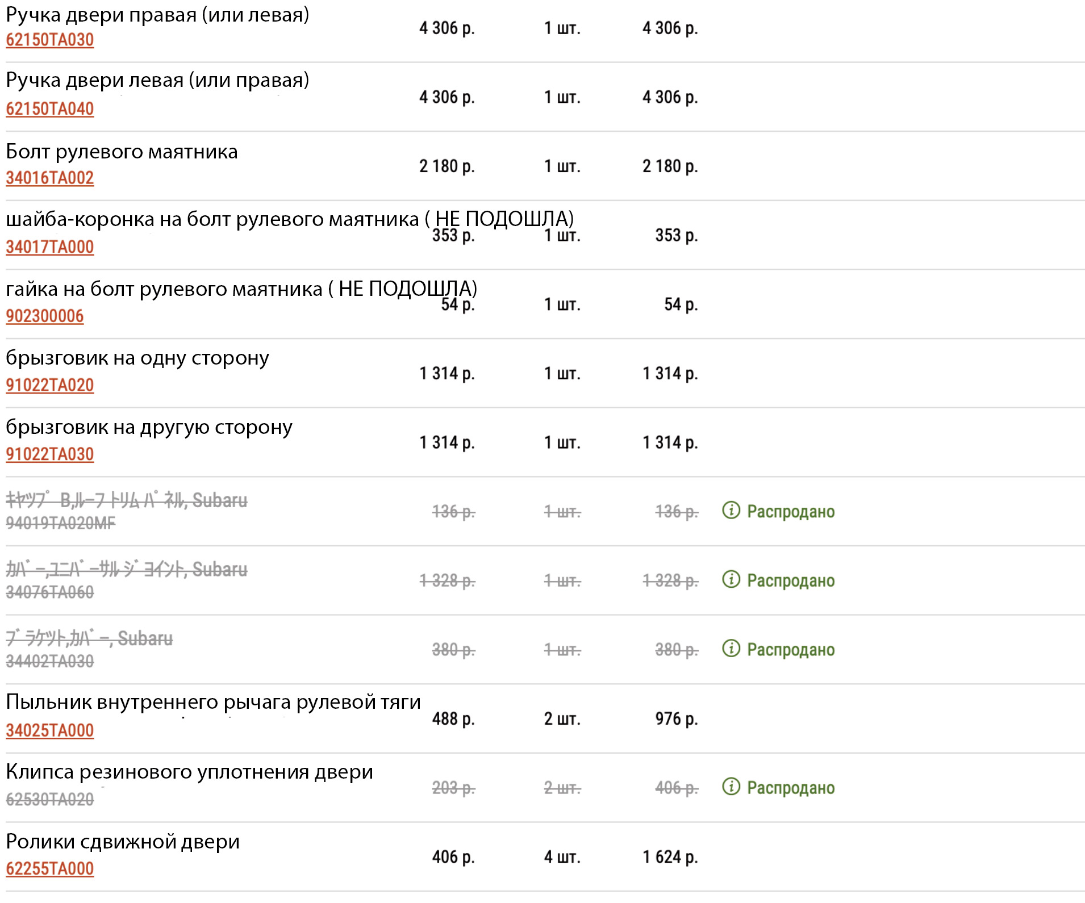Image resolution: width=1085 pixels, height=903 pixels.
Task: Open part link 902300006
Action: point(45,316)
